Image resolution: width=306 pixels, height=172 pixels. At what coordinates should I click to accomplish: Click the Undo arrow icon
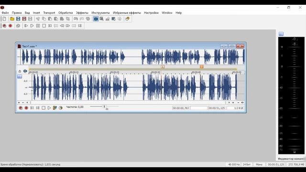76,19
